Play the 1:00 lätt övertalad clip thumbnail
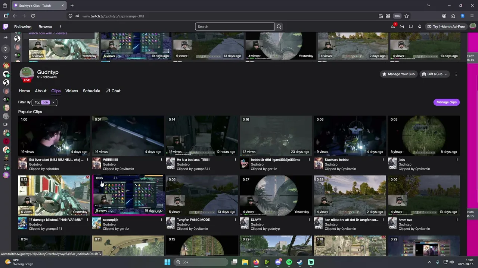This screenshot has height=268, width=478. (x=54, y=135)
